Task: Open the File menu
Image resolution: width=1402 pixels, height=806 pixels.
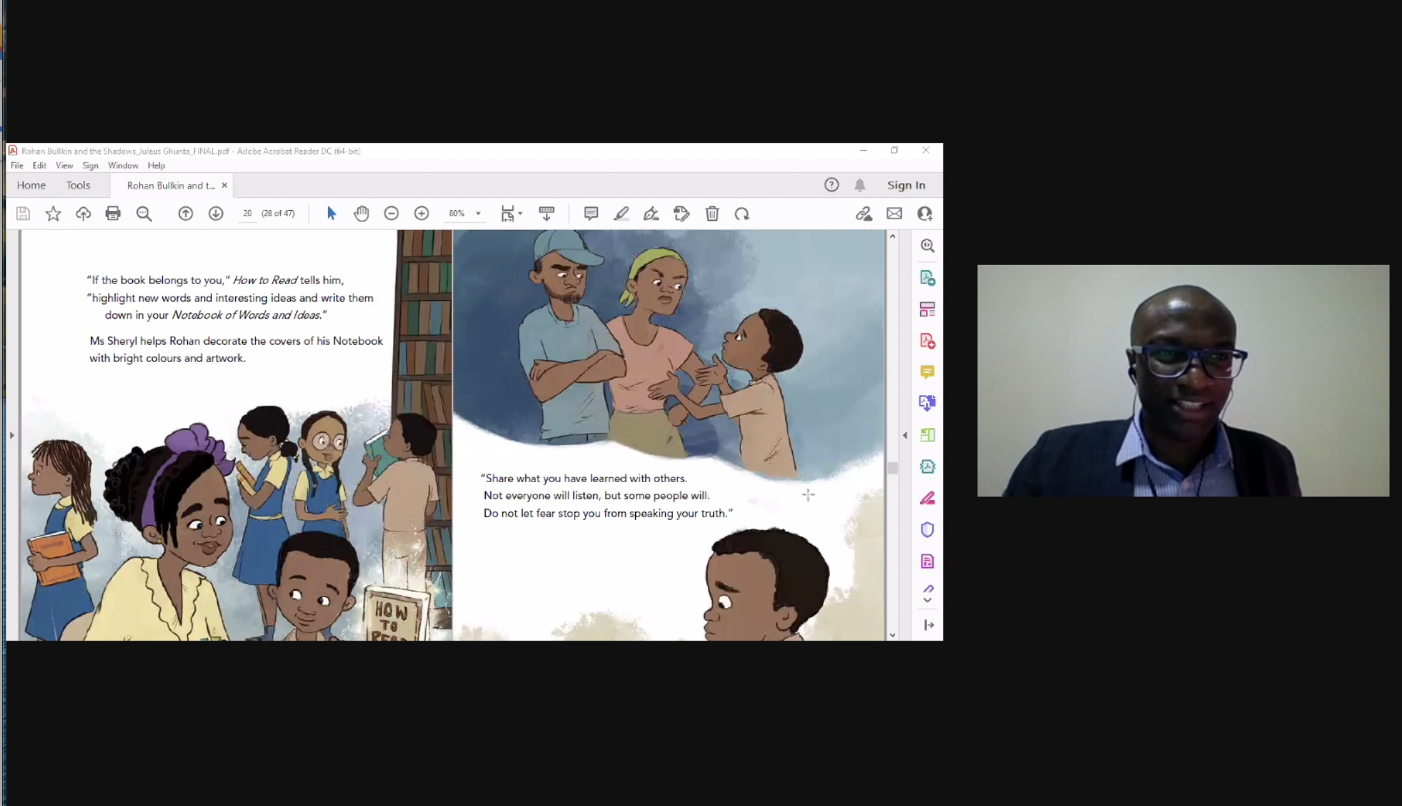Action: (x=17, y=165)
